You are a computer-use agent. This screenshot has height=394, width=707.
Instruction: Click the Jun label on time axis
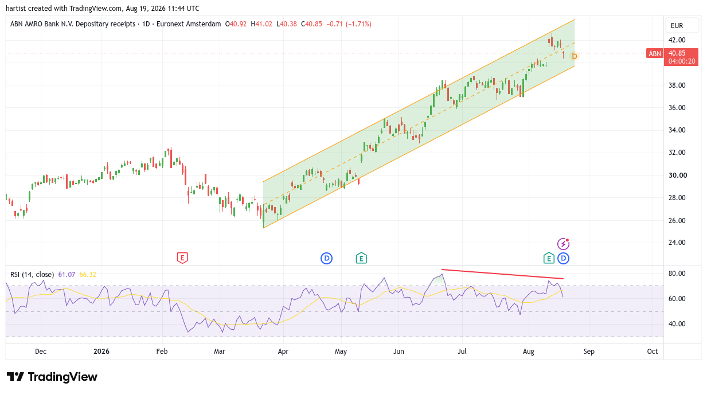[399, 351]
